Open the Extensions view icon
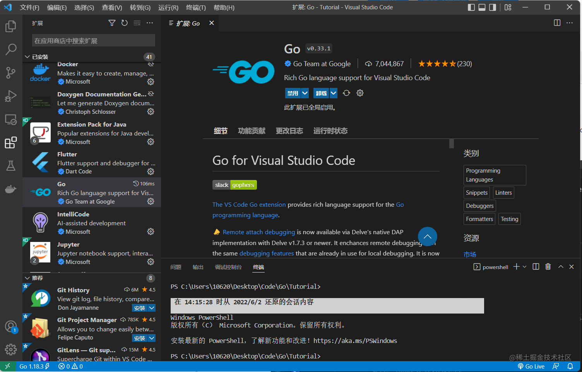 pyautogui.click(x=11, y=142)
